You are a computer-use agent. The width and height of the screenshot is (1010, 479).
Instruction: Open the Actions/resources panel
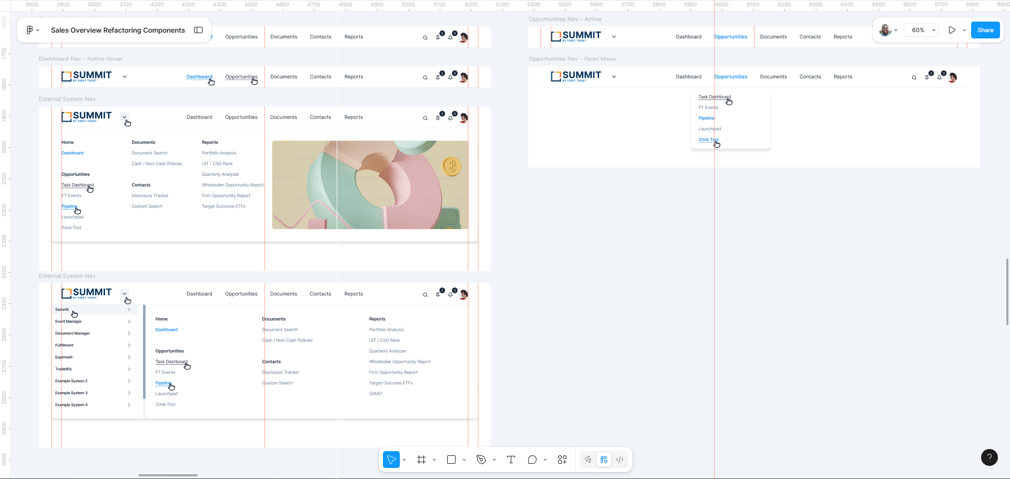(x=562, y=460)
